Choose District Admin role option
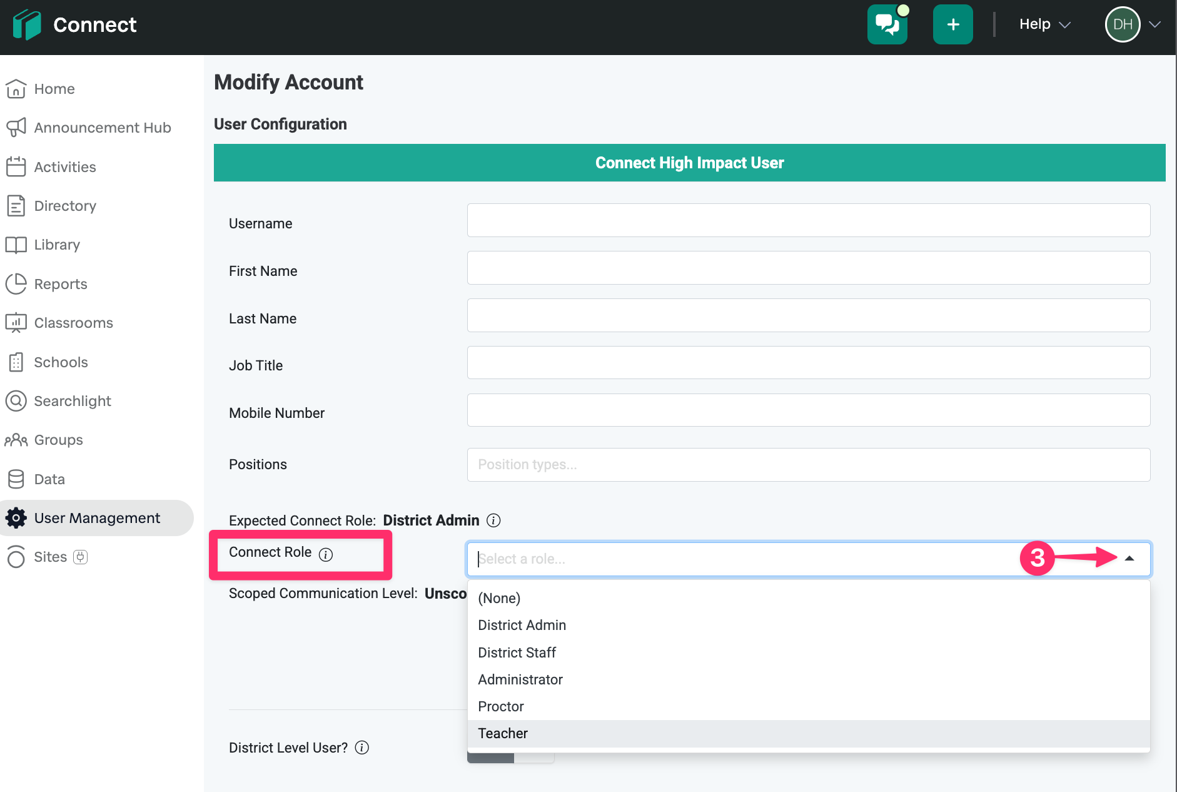 coord(522,625)
